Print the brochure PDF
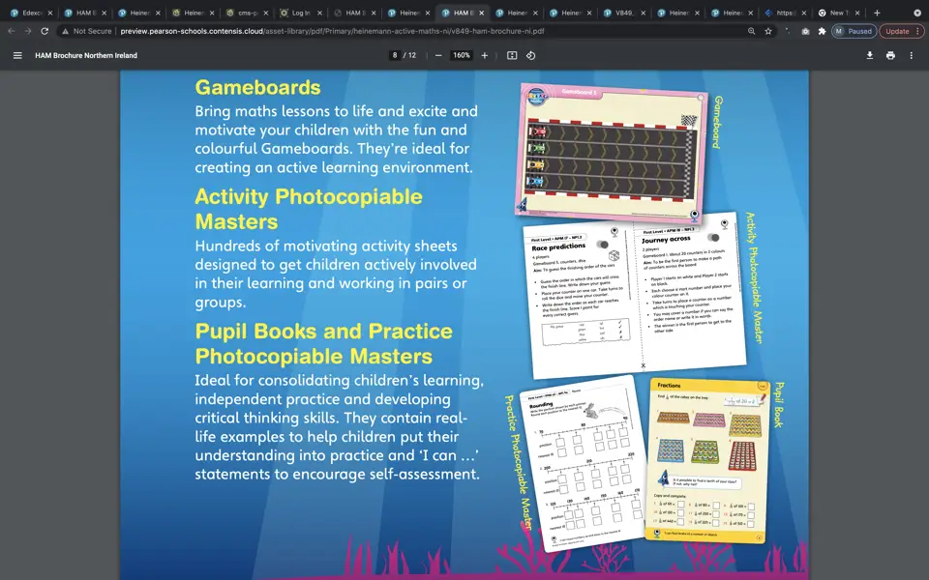This screenshot has height=580, width=929. tap(890, 55)
